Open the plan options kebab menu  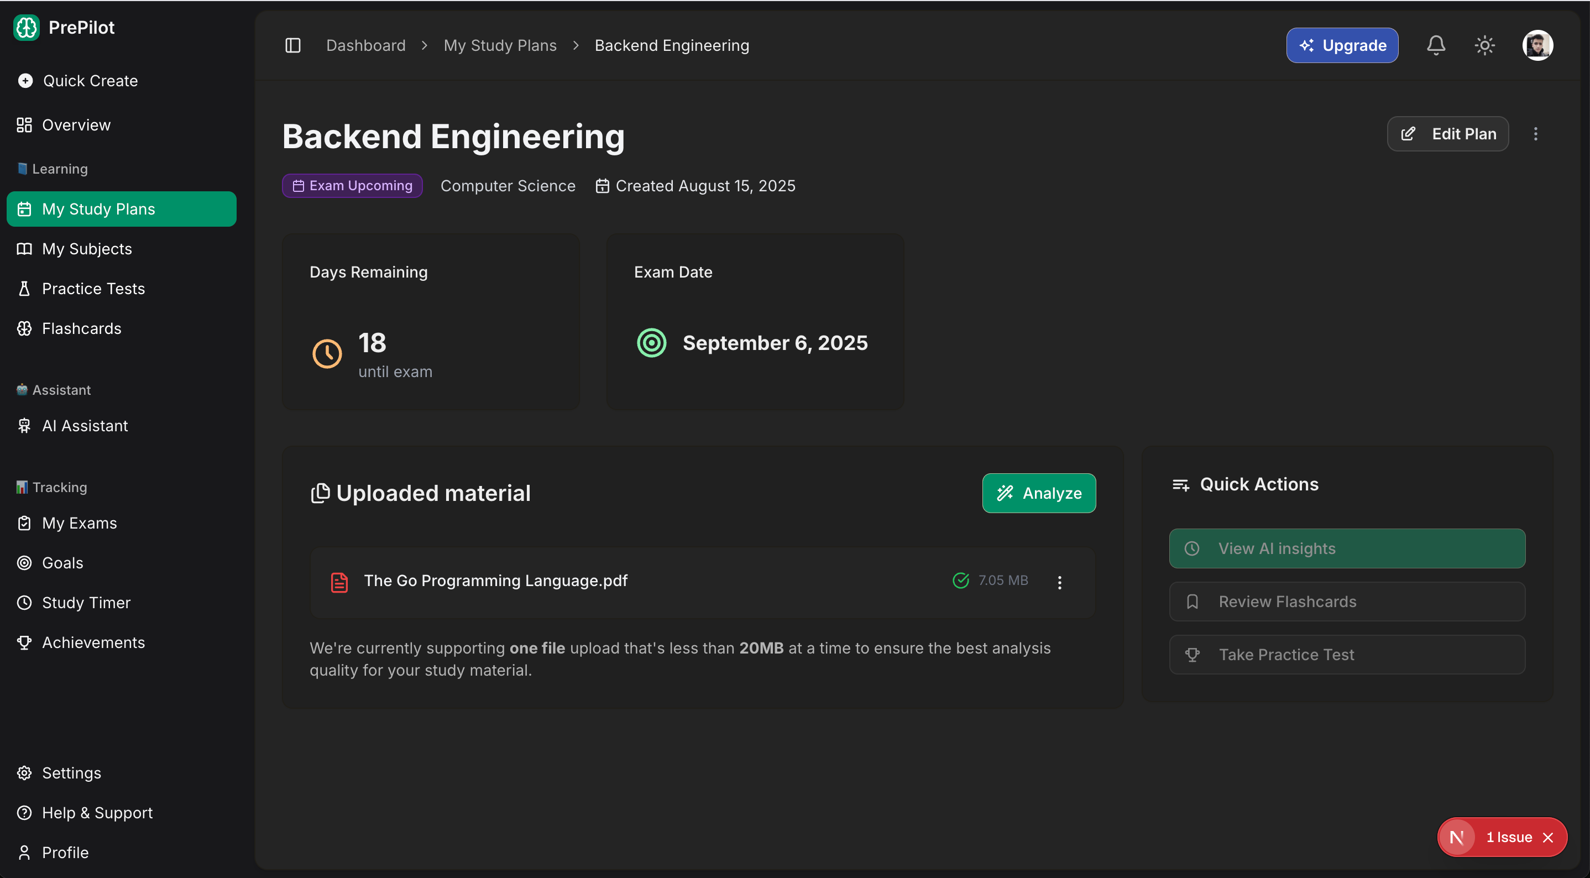point(1536,134)
